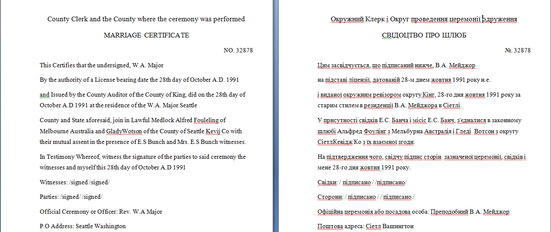Click the line 'Official Ceremony or Officer: Rev. W.A Major'
Viewport: 551px width, 232px height.
coord(101,212)
